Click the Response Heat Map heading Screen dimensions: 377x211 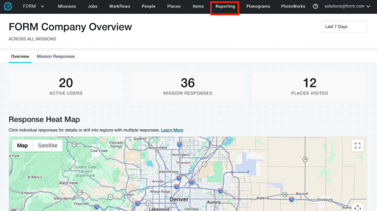click(44, 119)
